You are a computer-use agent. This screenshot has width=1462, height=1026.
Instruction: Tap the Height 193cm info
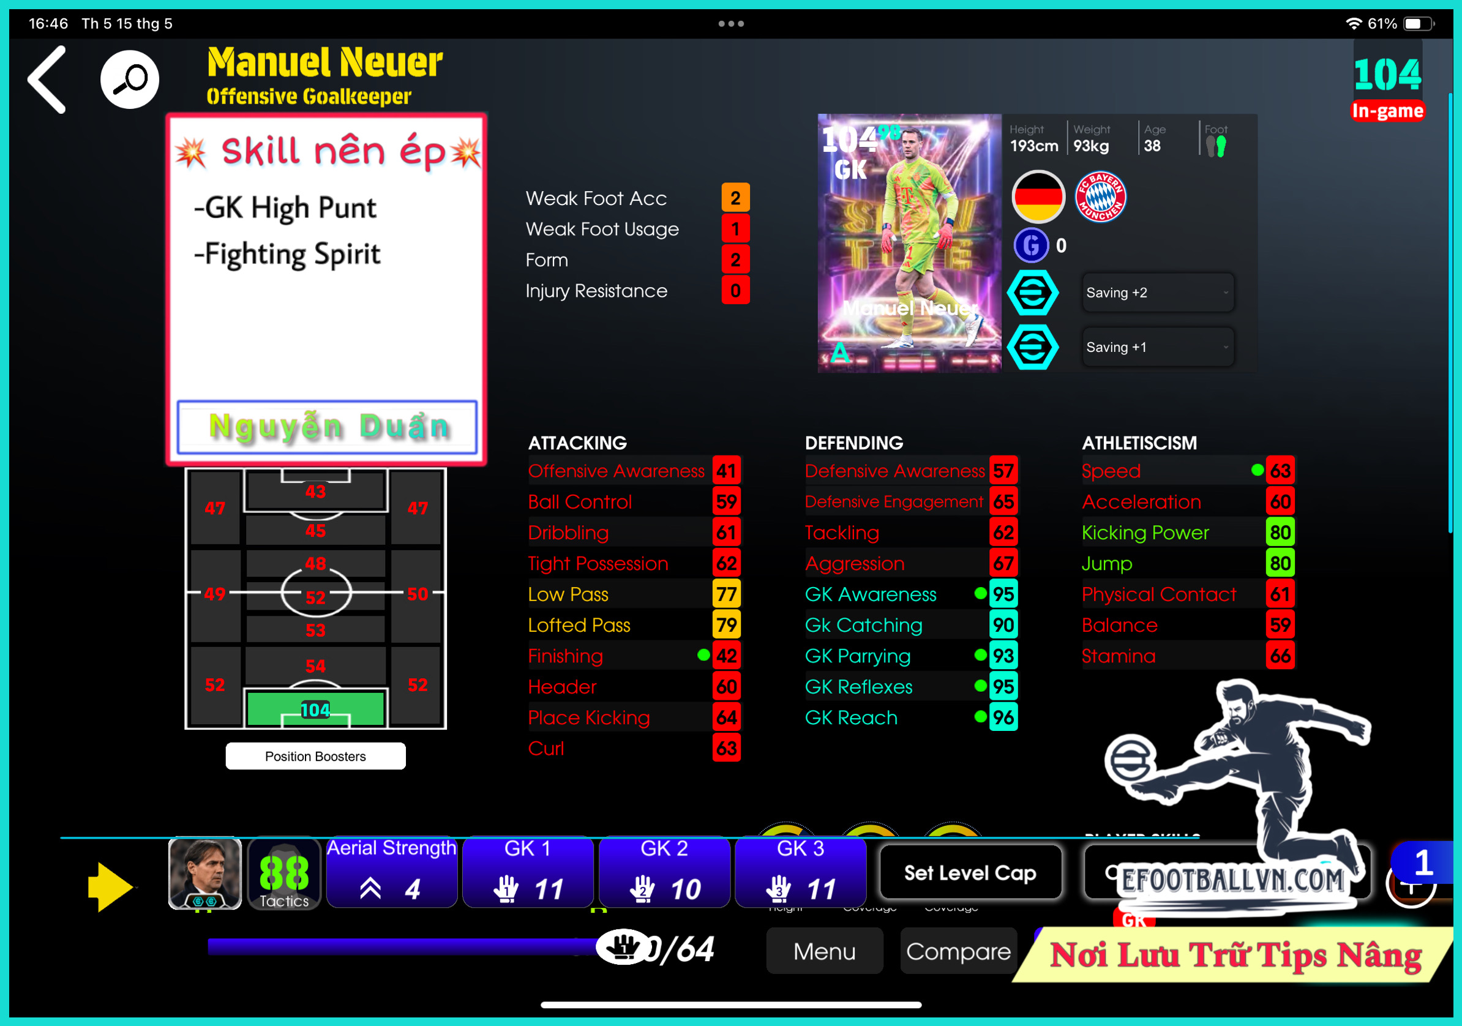point(1034,138)
